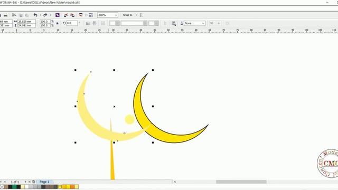Select the Page 1 tab

[x=44, y=182]
